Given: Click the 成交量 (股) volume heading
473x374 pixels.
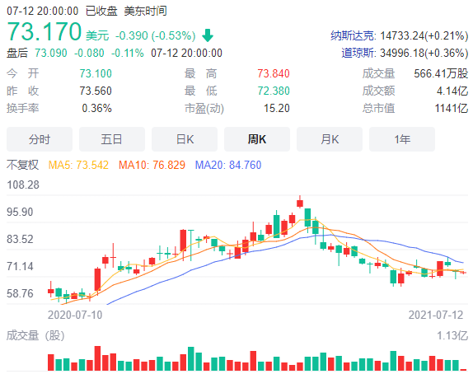Looking at the screenshot, I should [x=35, y=335].
